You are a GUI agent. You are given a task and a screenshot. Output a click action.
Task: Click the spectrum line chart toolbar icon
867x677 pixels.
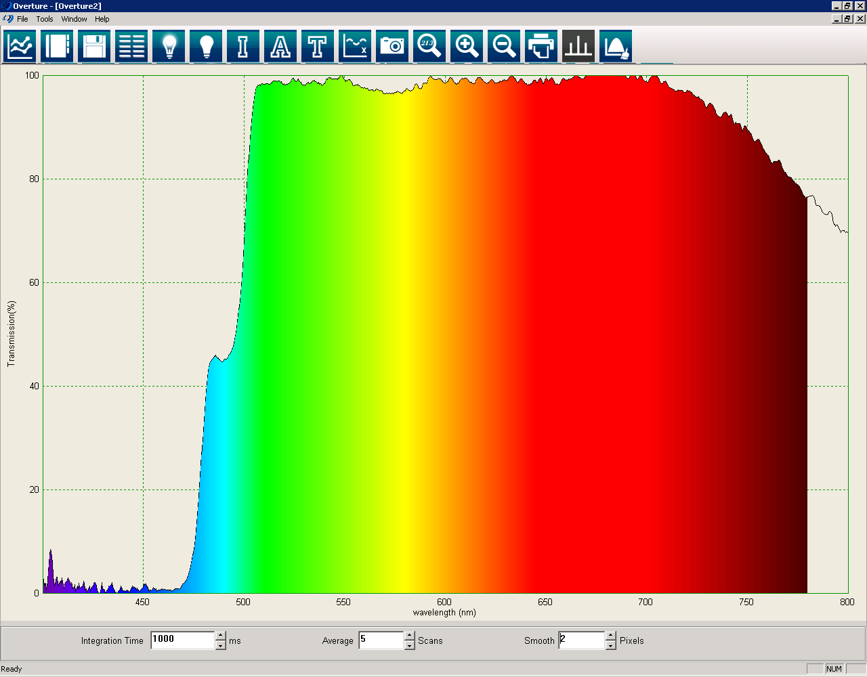pos(20,47)
